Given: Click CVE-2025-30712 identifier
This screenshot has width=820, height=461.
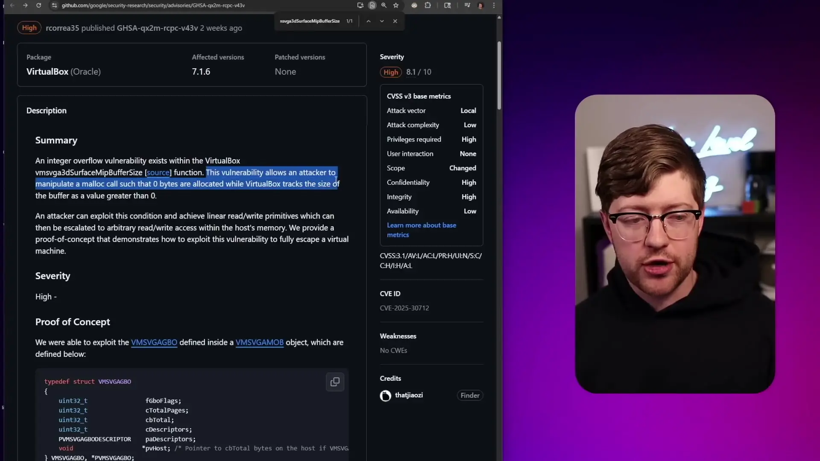Looking at the screenshot, I should click(x=404, y=308).
